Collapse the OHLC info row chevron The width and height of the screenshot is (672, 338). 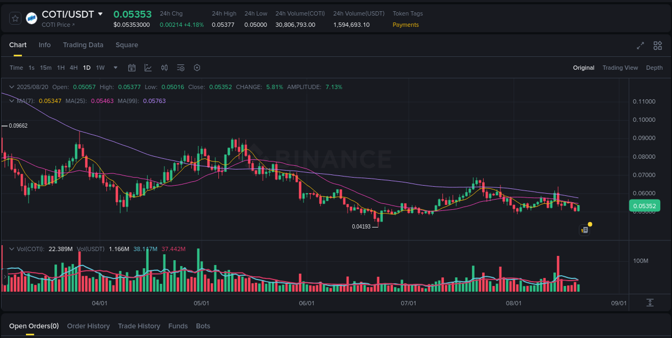pos(11,86)
